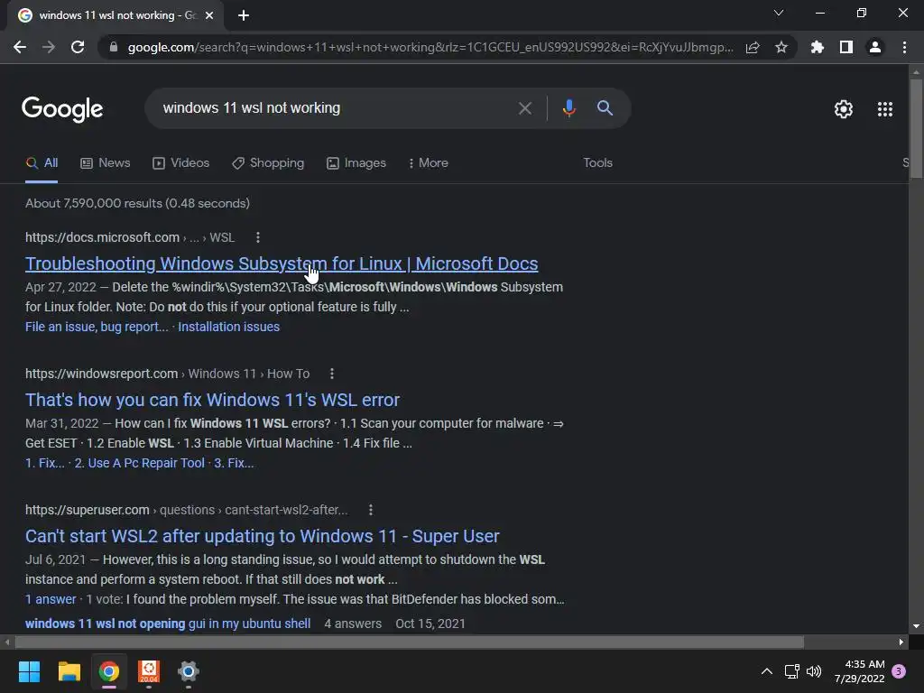This screenshot has height=693, width=924.
Task: Open the clock showing 4:35 AM
Action: pos(859,671)
